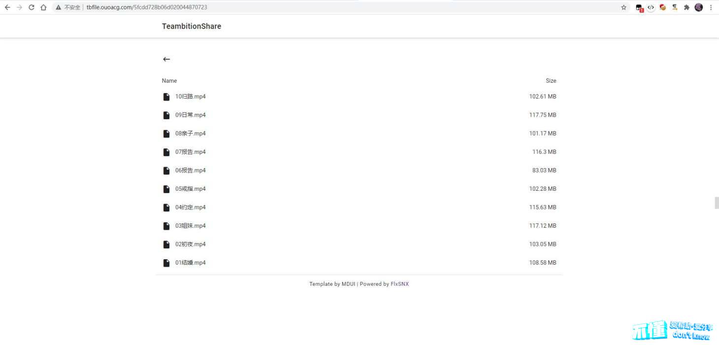Click the user profile avatar in toolbar
The image size is (719, 345).
point(698,7)
